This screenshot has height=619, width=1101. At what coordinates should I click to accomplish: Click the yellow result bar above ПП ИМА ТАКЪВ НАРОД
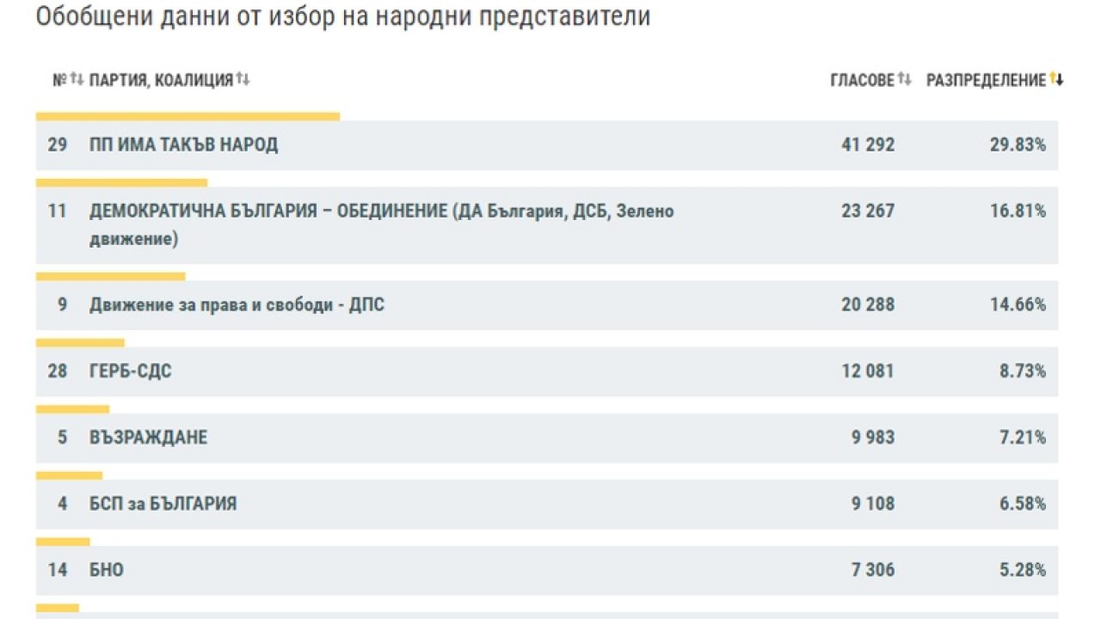click(188, 116)
